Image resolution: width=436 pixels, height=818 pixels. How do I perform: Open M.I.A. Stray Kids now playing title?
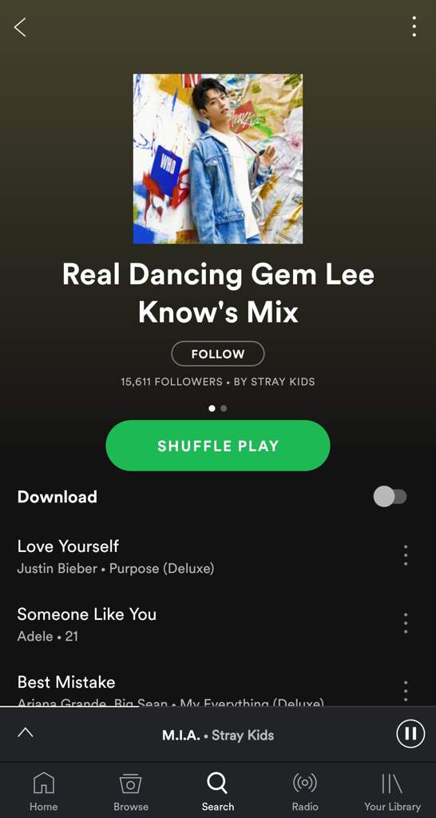pos(218,735)
